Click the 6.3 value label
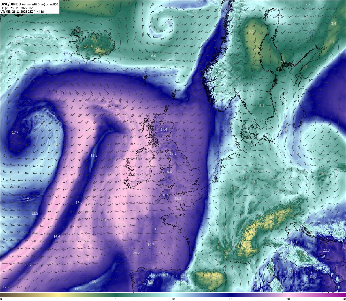 (x=308, y=3)
